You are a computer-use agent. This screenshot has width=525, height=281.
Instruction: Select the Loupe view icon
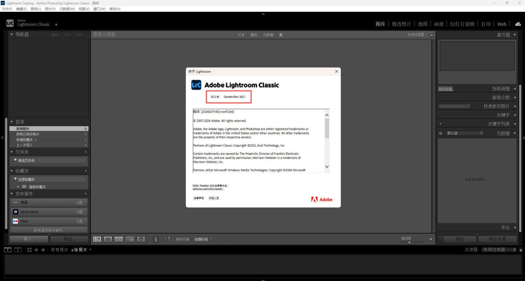point(108,239)
